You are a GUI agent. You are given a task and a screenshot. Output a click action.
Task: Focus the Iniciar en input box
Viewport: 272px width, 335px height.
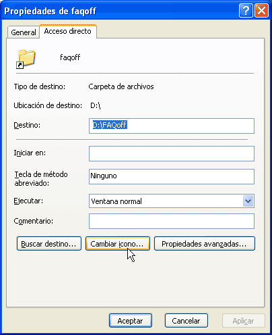[172, 153]
